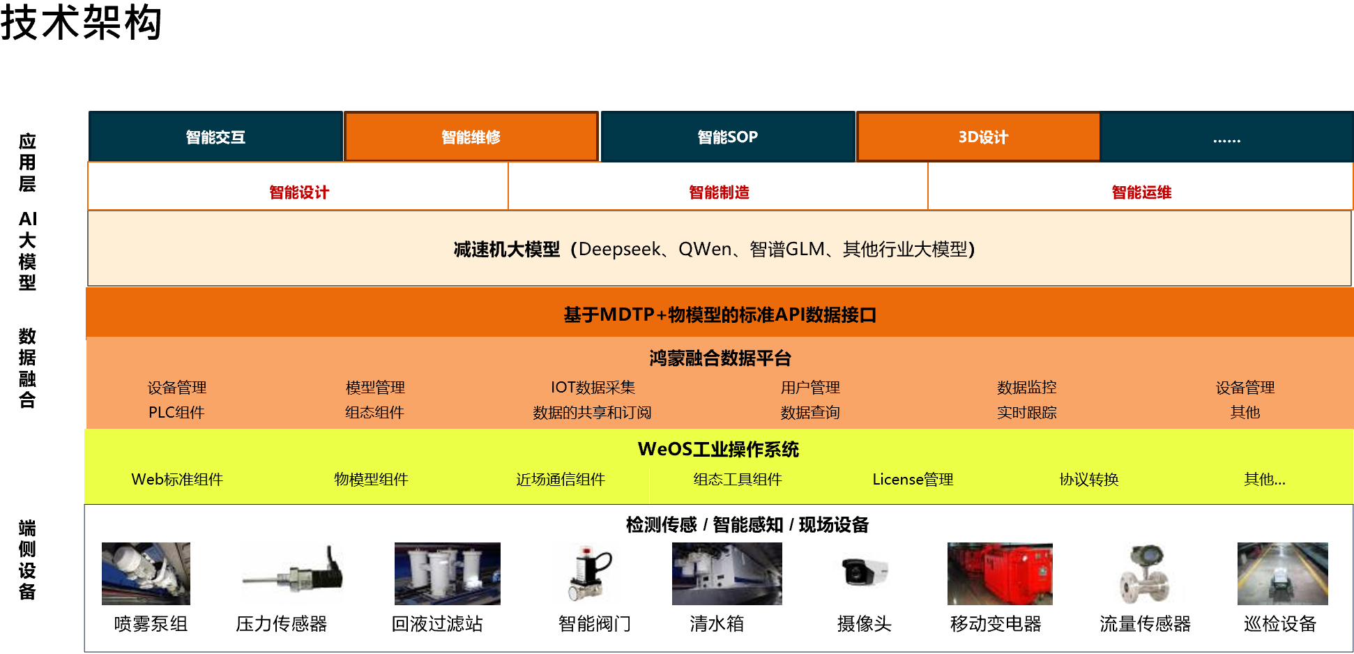The width and height of the screenshot is (1354, 654).
Task: Click the 摄像头 caption text
Action: (865, 624)
